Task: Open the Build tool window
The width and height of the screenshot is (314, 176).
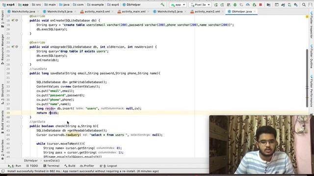Action: 70,166
